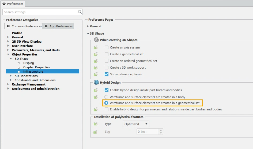Increase Sag value with up arrow
This screenshot has height=149, width=253.
pos(161,130)
